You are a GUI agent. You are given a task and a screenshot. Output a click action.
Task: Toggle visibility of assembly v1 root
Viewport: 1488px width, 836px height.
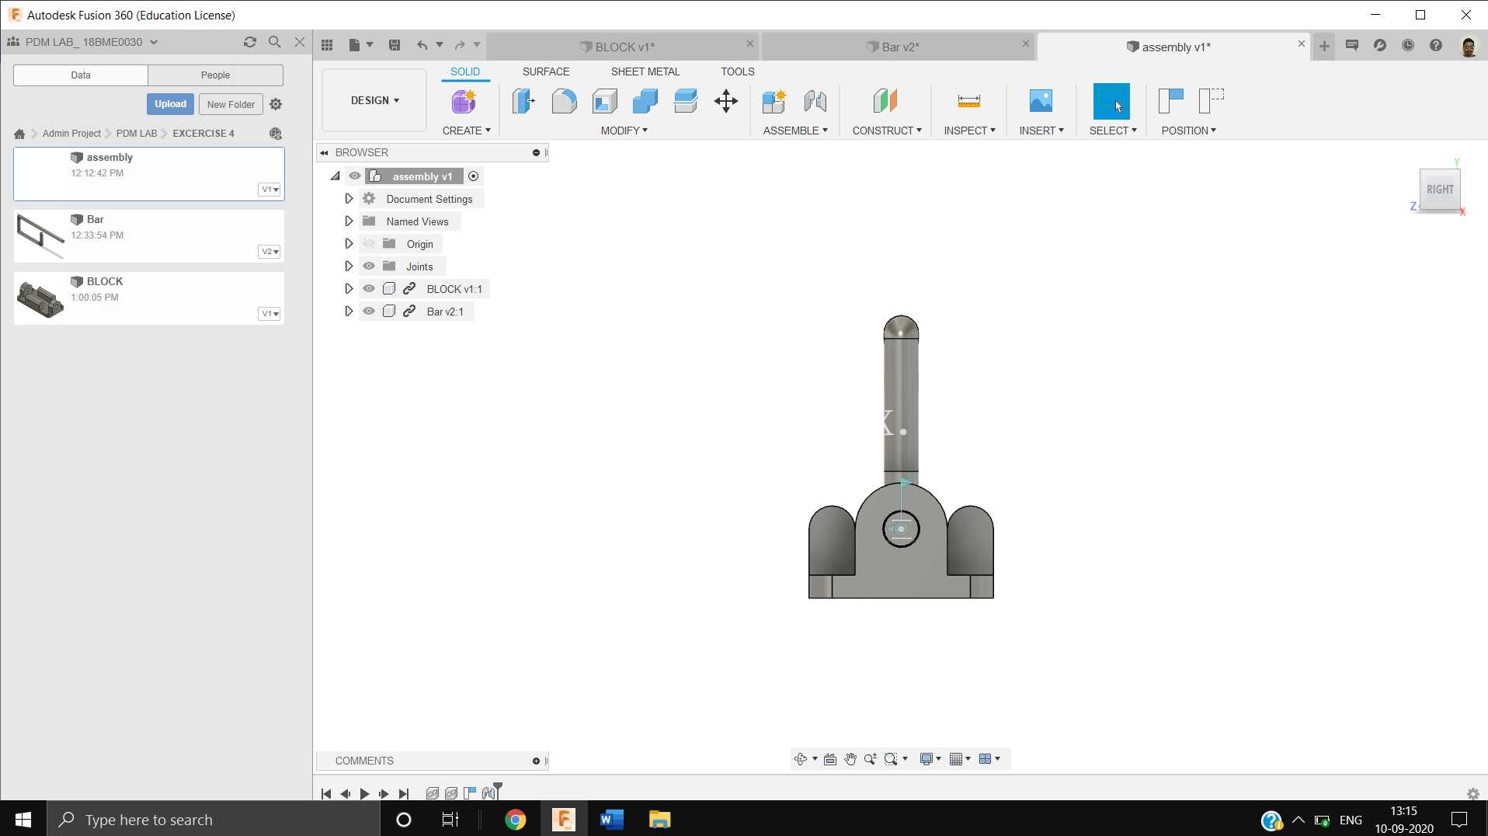pos(355,176)
